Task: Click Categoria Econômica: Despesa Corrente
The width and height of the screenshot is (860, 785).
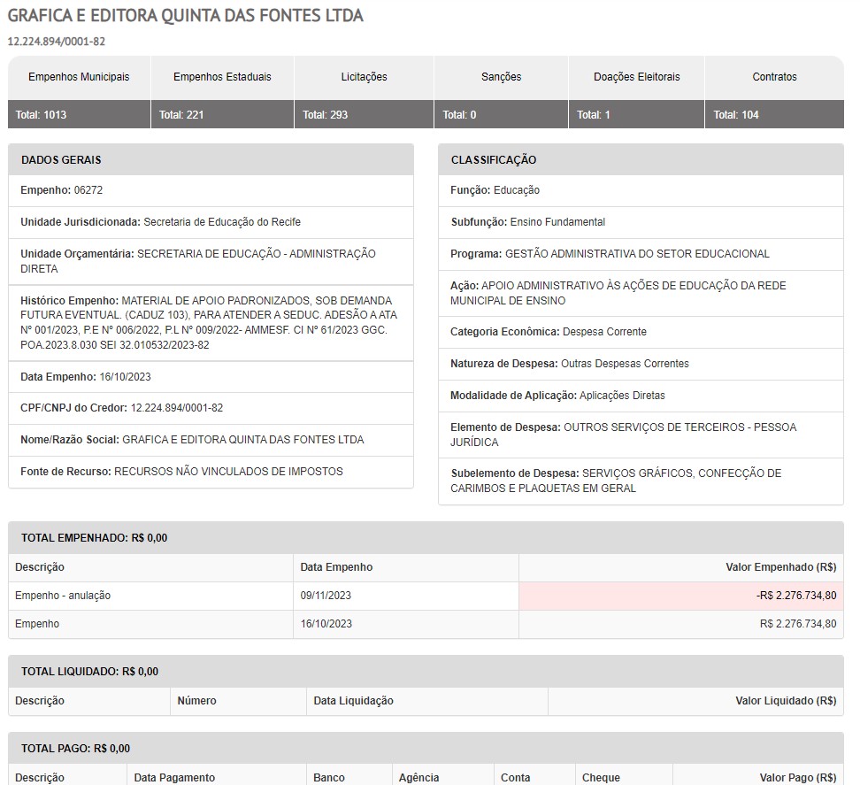Action: 641,332
